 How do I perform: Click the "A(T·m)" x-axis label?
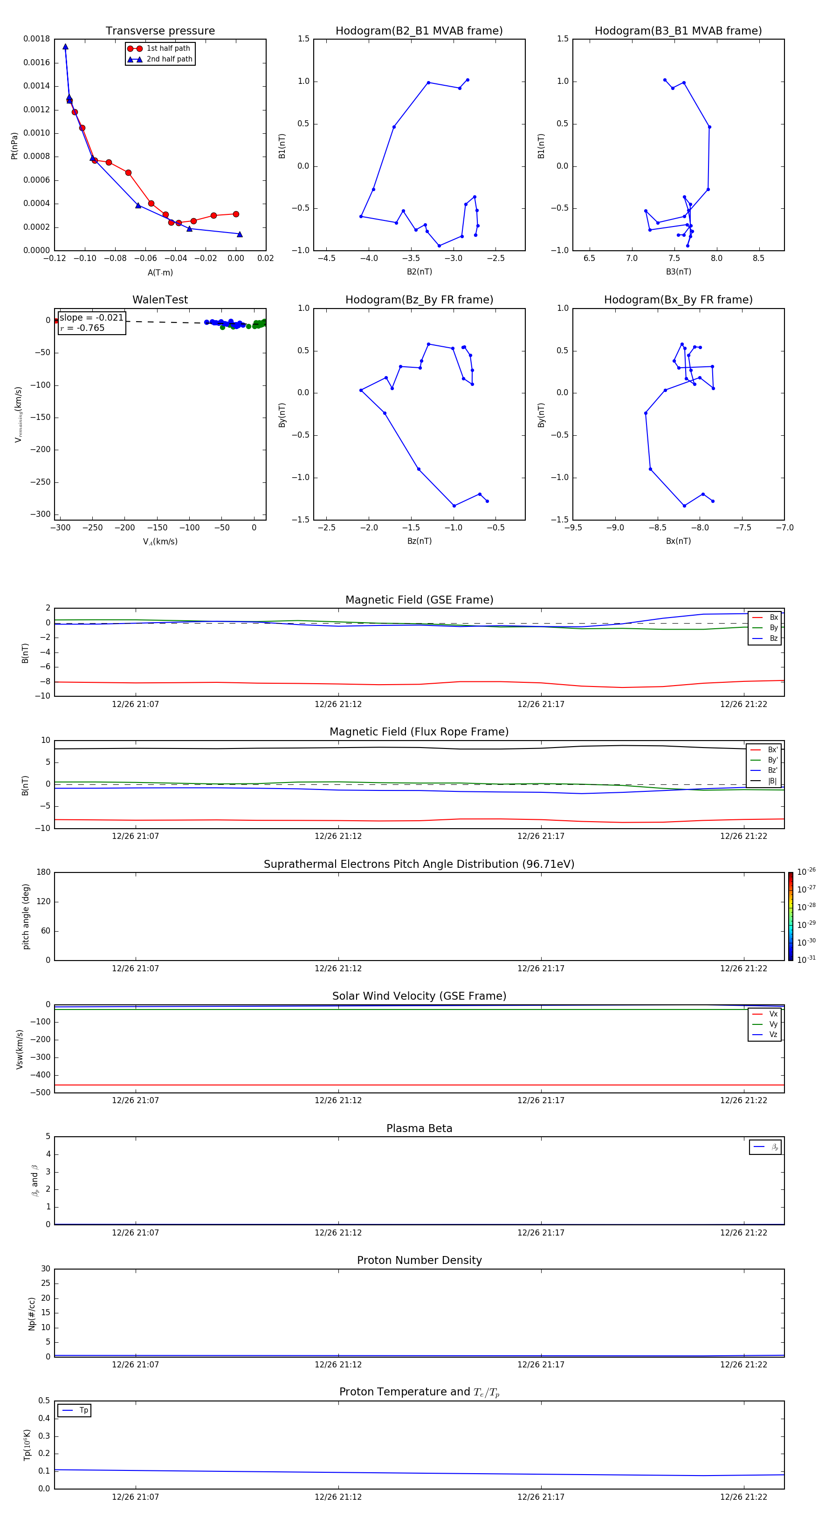pos(160,272)
